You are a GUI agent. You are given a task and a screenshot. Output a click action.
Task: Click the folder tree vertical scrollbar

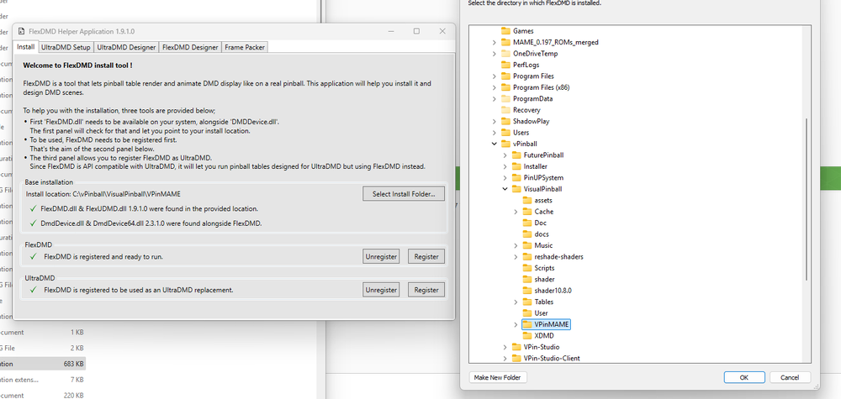coord(807,198)
